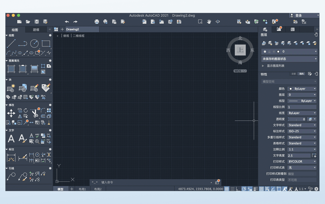The height and width of the screenshot is (204, 325).
Task: Open status bar settings gear
Action: point(316,189)
